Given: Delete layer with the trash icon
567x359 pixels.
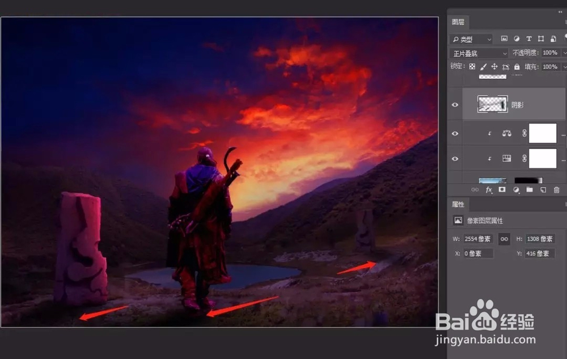Looking at the screenshot, I should pos(557,190).
